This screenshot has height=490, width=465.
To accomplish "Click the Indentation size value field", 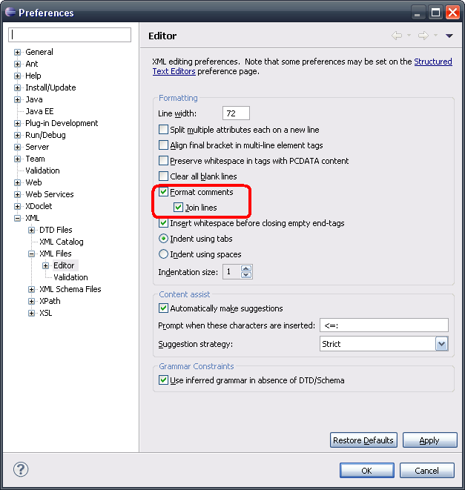I will 231,271.
